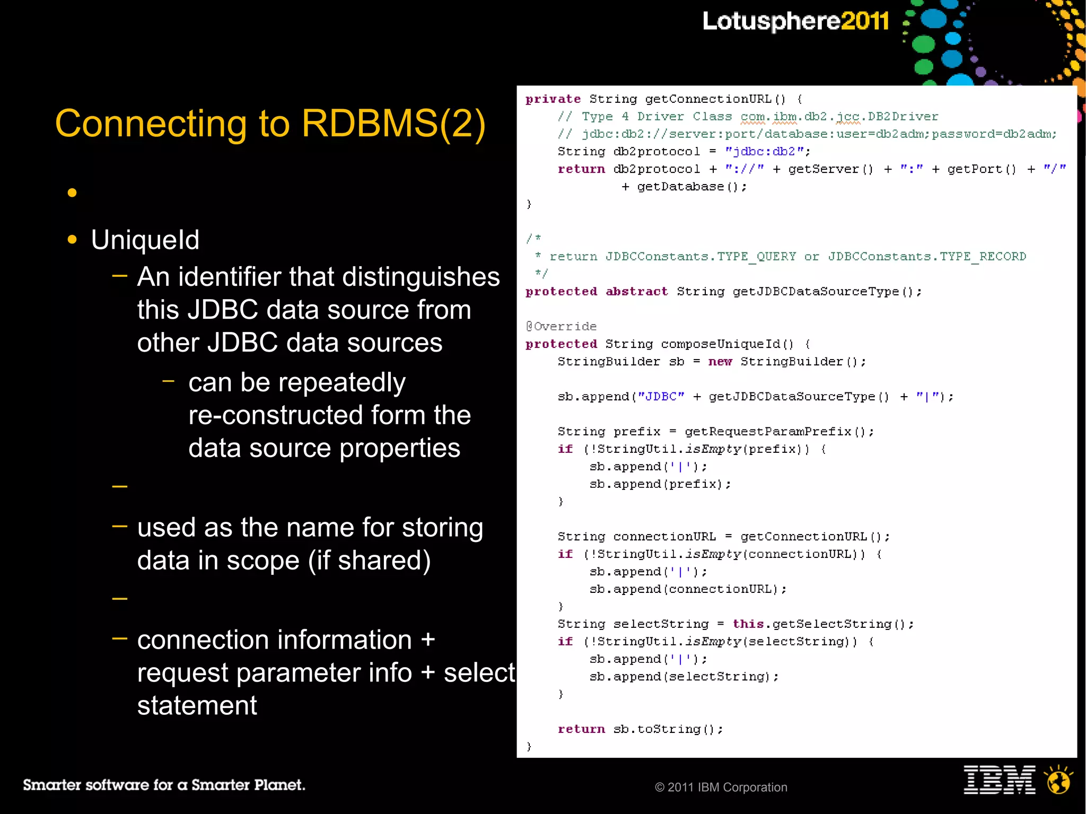The width and height of the screenshot is (1086, 814).
Task: Click text 'can be repeatedly'
Action: [x=297, y=383]
